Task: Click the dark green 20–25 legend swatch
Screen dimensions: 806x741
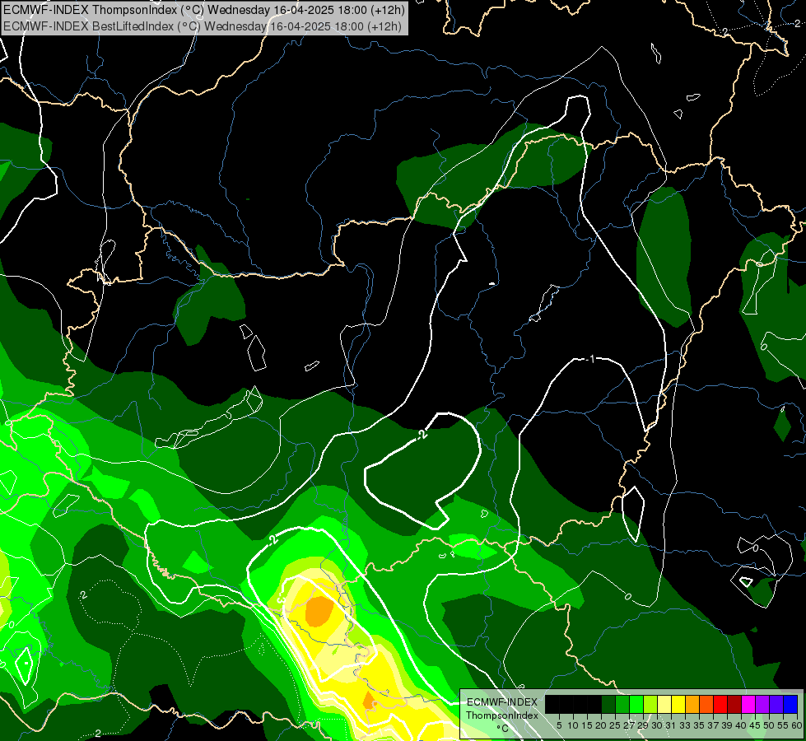Action: (x=608, y=704)
